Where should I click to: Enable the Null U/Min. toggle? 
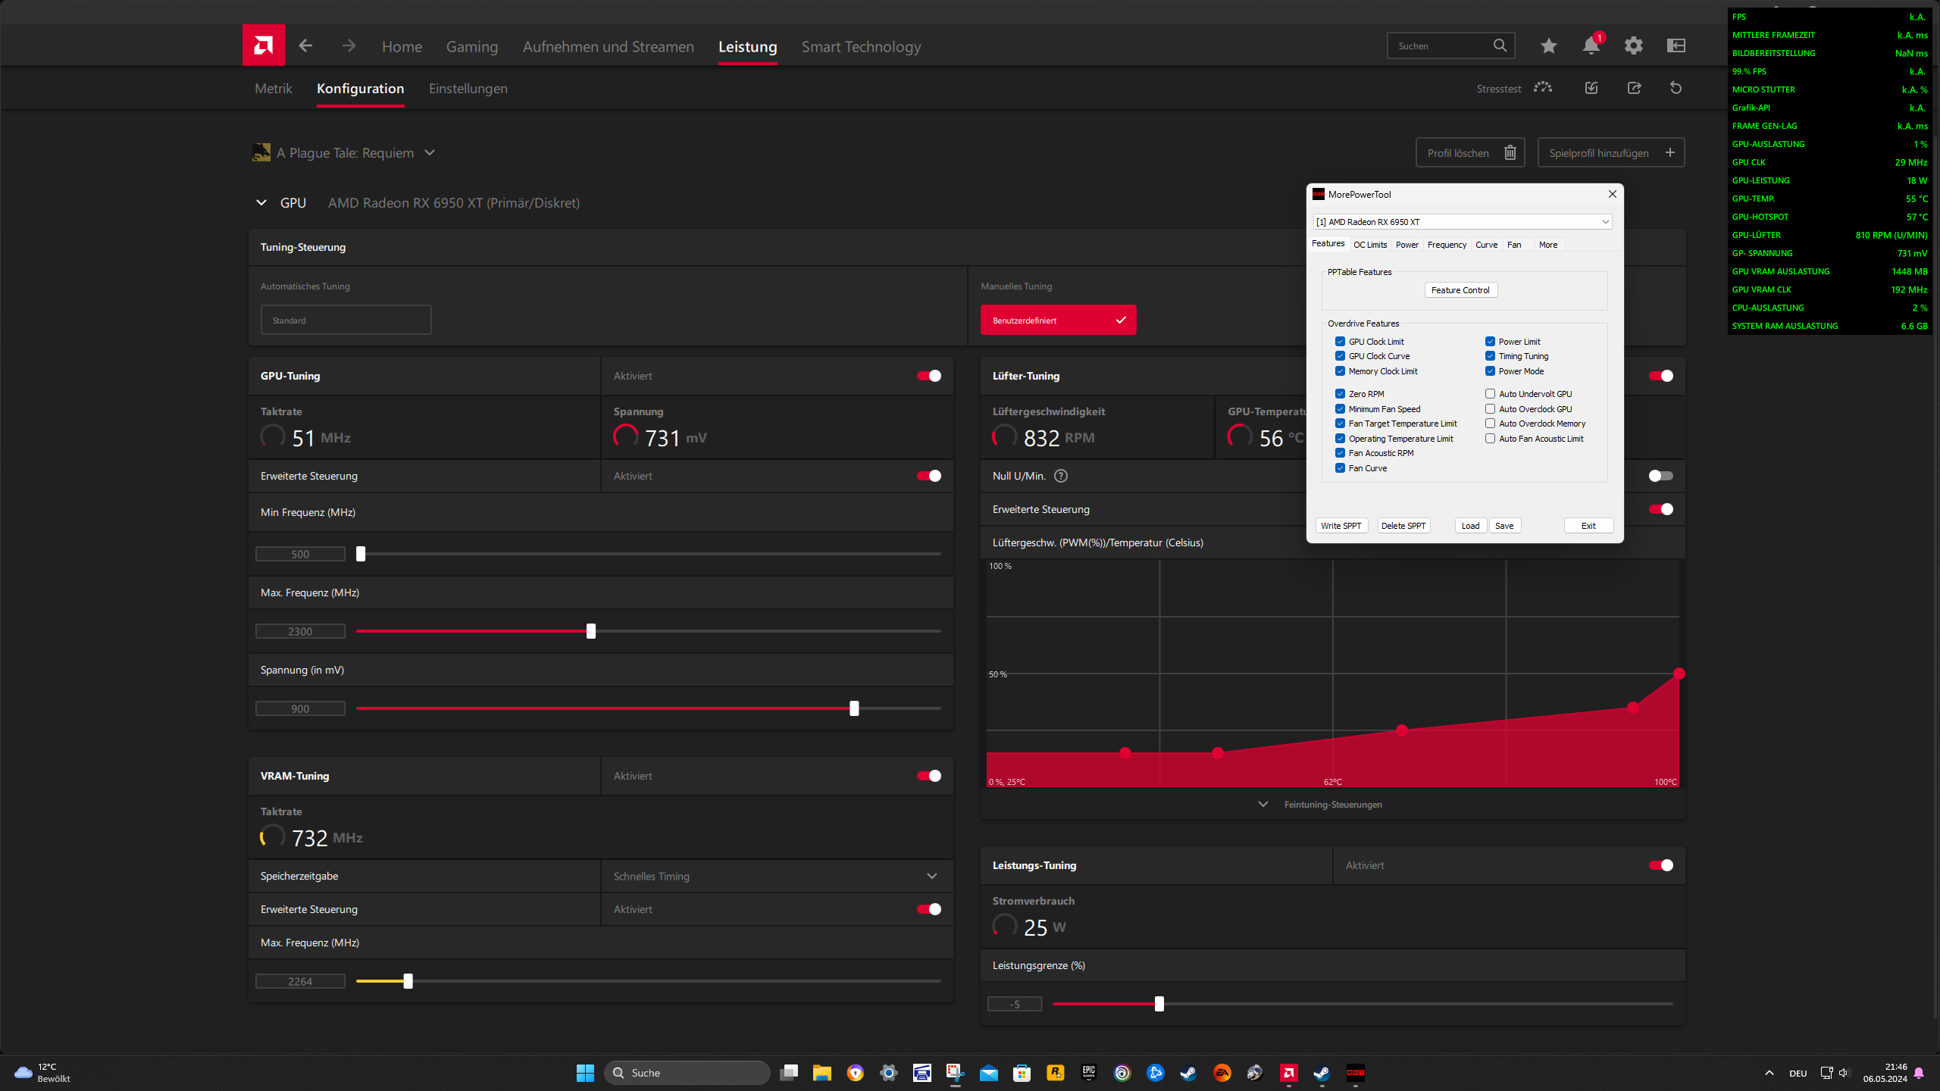pyautogui.click(x=1660, y=476)
